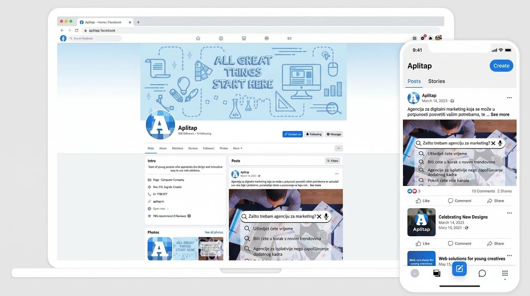Toggle the Following button on Aplitap page
The image size is (530, 296).
pyautogui.click(x=314, y=134)
